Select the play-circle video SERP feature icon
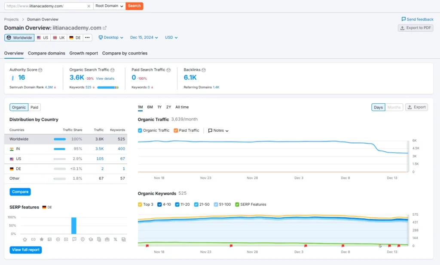Screen dimensions: 440x265 pos(58,239)
